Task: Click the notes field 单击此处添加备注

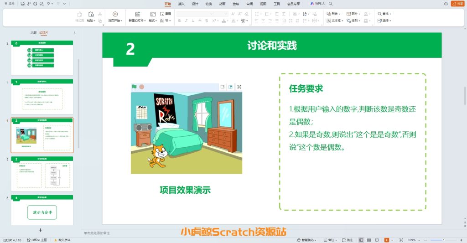Action: tap(97, 233)
